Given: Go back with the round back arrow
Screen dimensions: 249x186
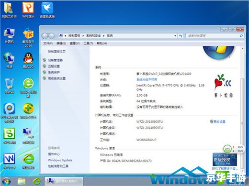Looking at the screenshot, I should pyautogui.click(x=45, y=36).
